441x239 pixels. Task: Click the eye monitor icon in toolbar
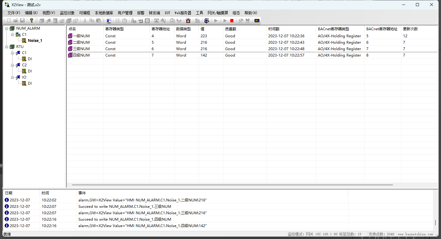click(x=207, y=20)
